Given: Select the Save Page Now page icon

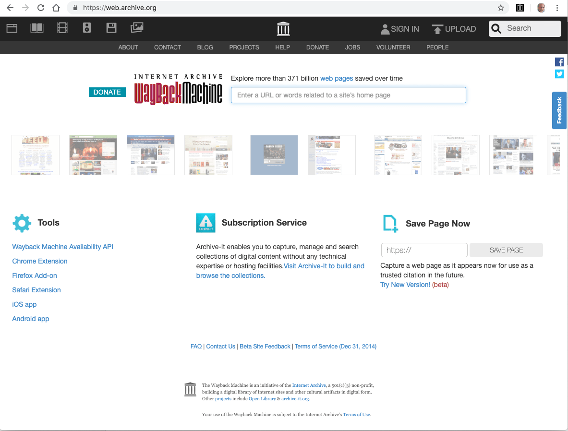Looking at the screenshot, I should [x=390, y=223].
